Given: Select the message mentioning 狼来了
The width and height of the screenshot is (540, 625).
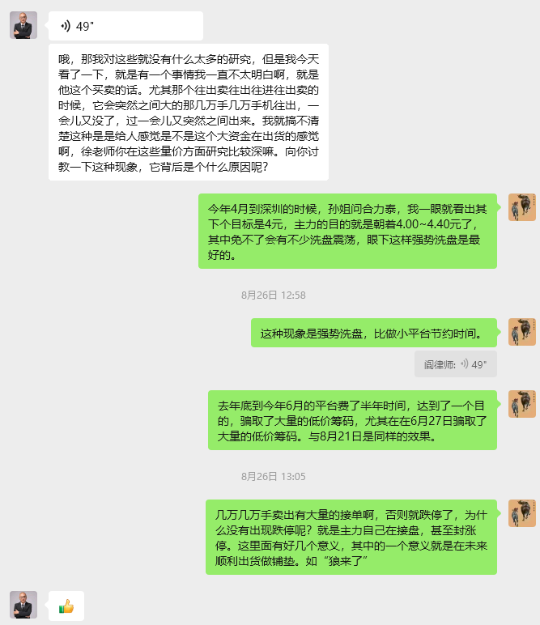Looking at the screenshot, I should 351,538.
